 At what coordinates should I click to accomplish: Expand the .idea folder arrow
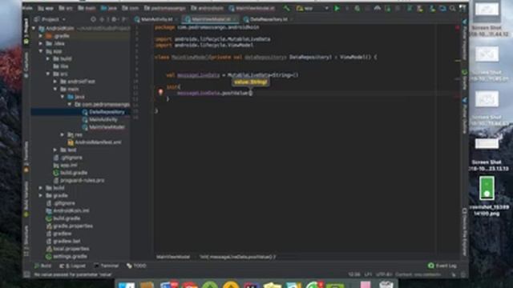pyautogui.click(x=41, y=43)
